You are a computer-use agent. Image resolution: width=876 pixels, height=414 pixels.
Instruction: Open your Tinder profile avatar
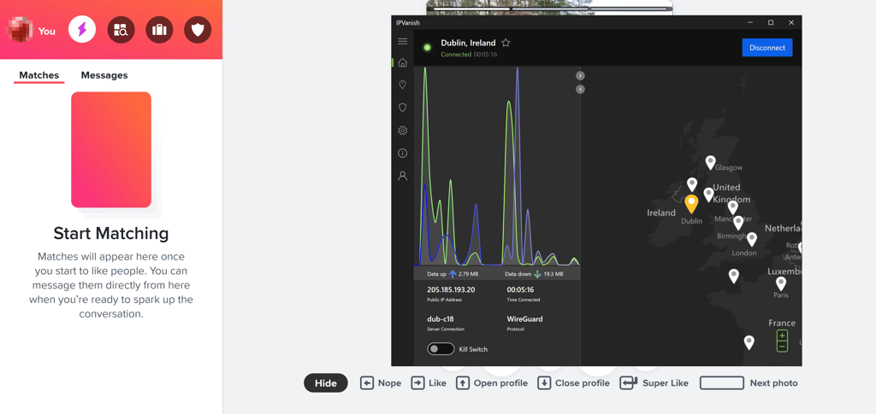(21, 30)
